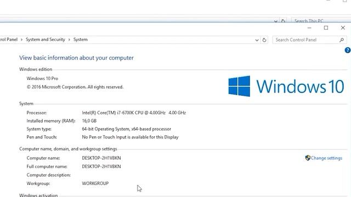The image size is (351, 197).
Task: Select the i7-6700K processor value
Action: pyautogui.click(x=134, y=113)
